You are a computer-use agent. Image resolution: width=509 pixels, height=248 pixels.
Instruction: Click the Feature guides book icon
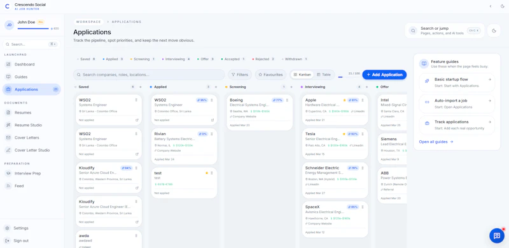[x=424, y=64]
